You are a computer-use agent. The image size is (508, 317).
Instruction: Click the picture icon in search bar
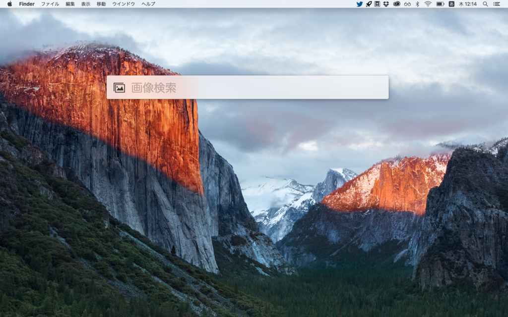119,88
